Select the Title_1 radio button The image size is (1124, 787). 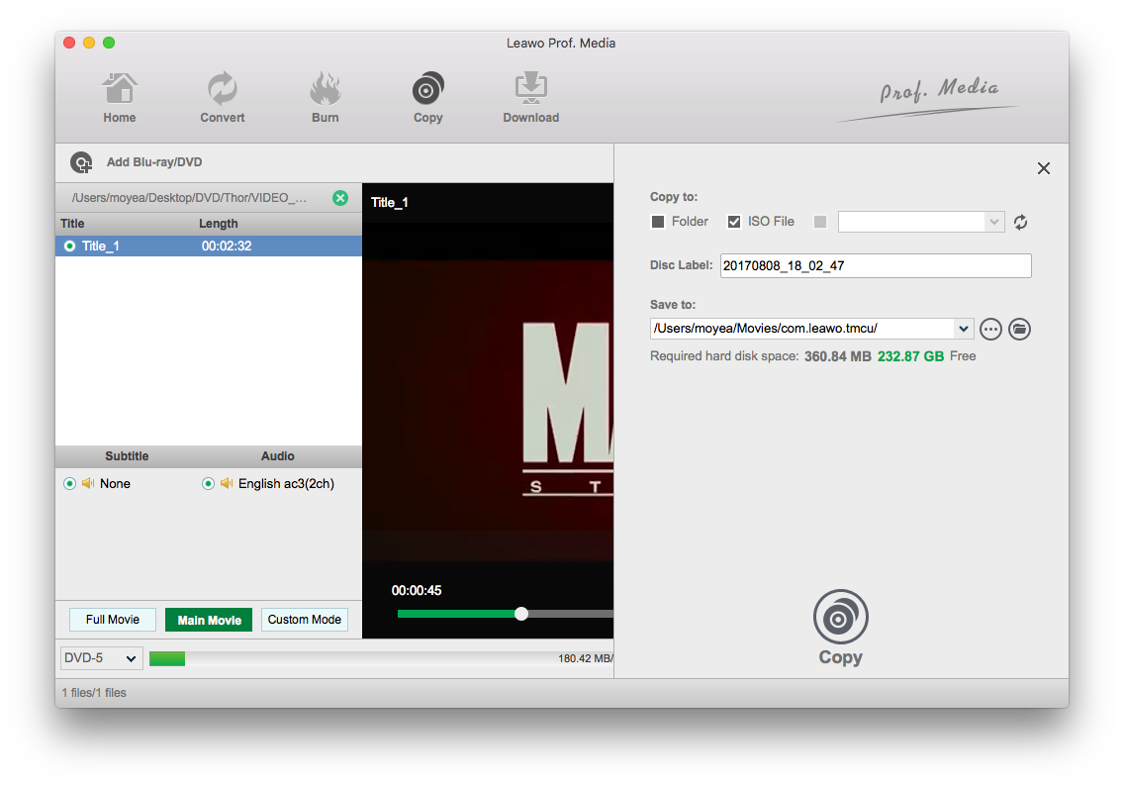(69, 246)
